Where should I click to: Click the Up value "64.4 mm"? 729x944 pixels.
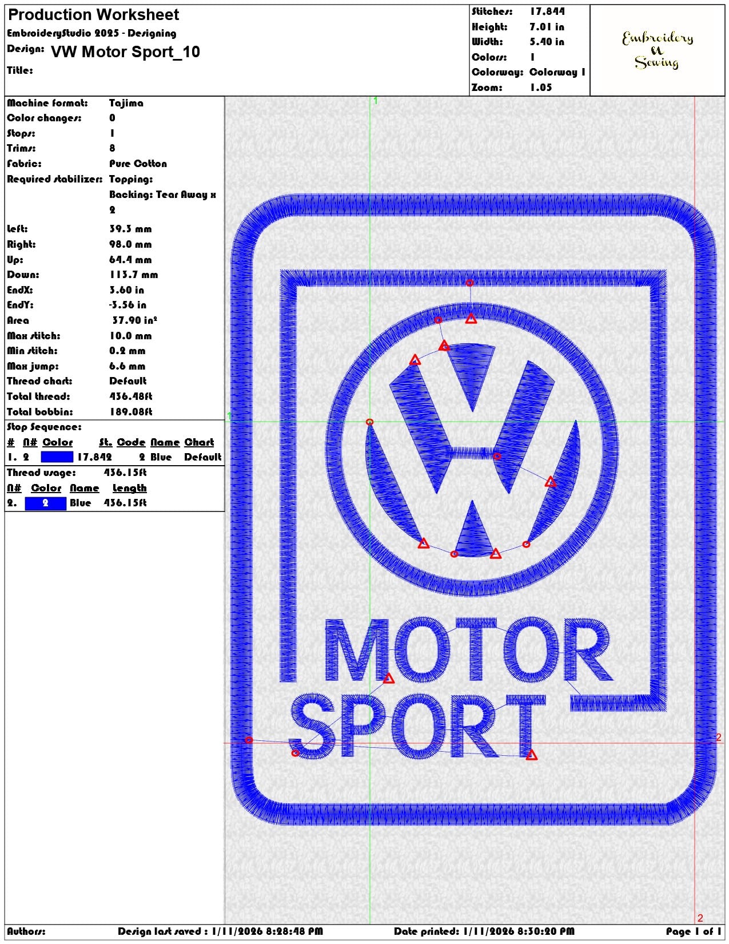[x=130, y=260]
